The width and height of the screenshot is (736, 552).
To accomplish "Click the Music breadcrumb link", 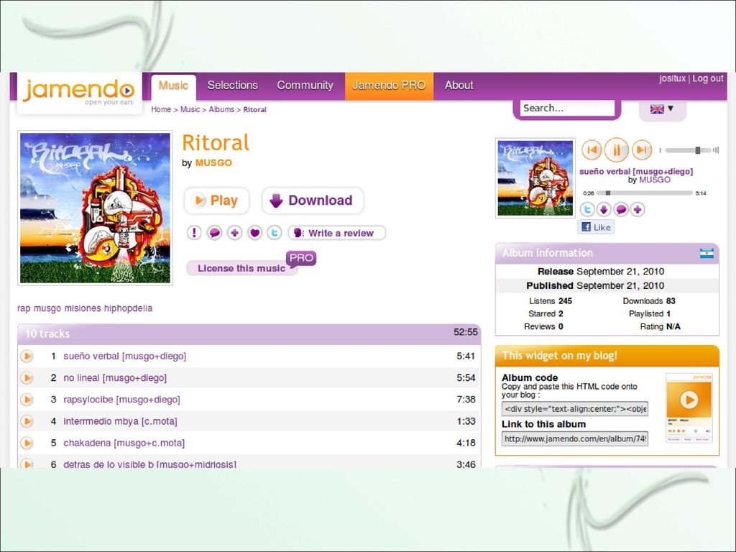I will 190,109.
